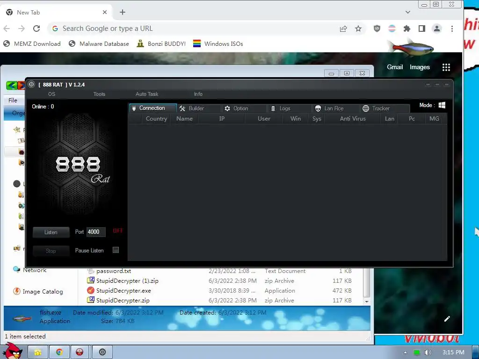Viewport: 479px width, 359px height.
Task: Sort by the Country column header
Action: [x=156, y=119]
